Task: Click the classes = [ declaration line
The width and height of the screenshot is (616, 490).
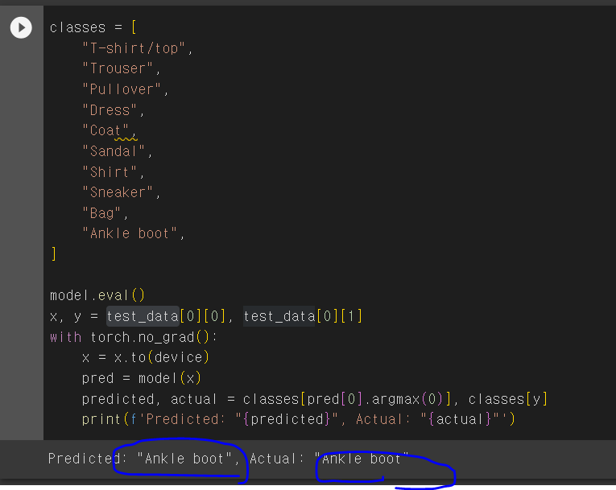Action: click(x=93, y=27)
